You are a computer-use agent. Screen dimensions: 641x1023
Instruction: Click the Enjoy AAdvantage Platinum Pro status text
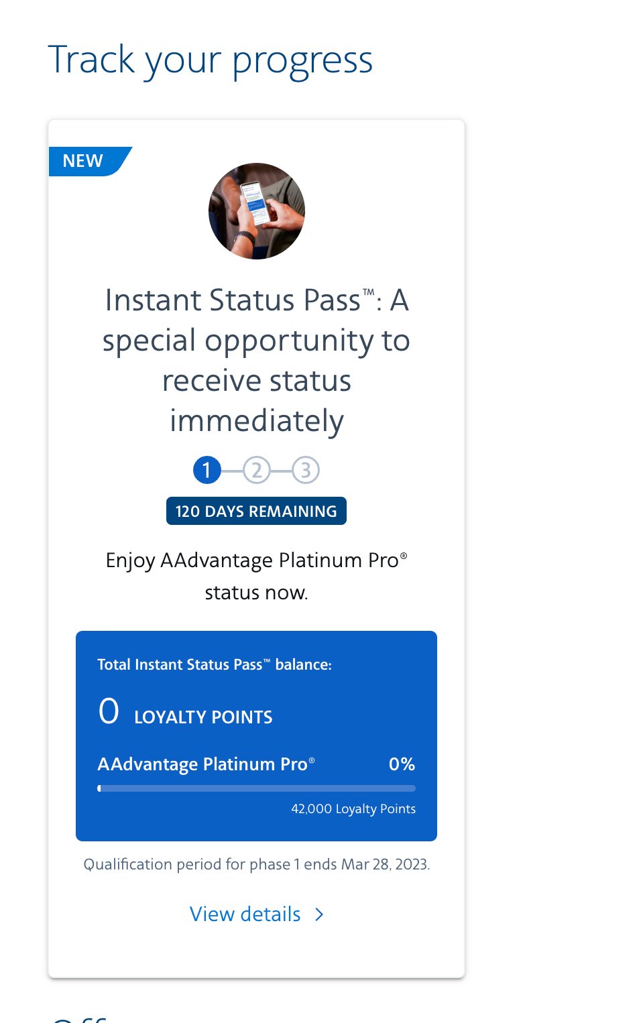(256, 576)
